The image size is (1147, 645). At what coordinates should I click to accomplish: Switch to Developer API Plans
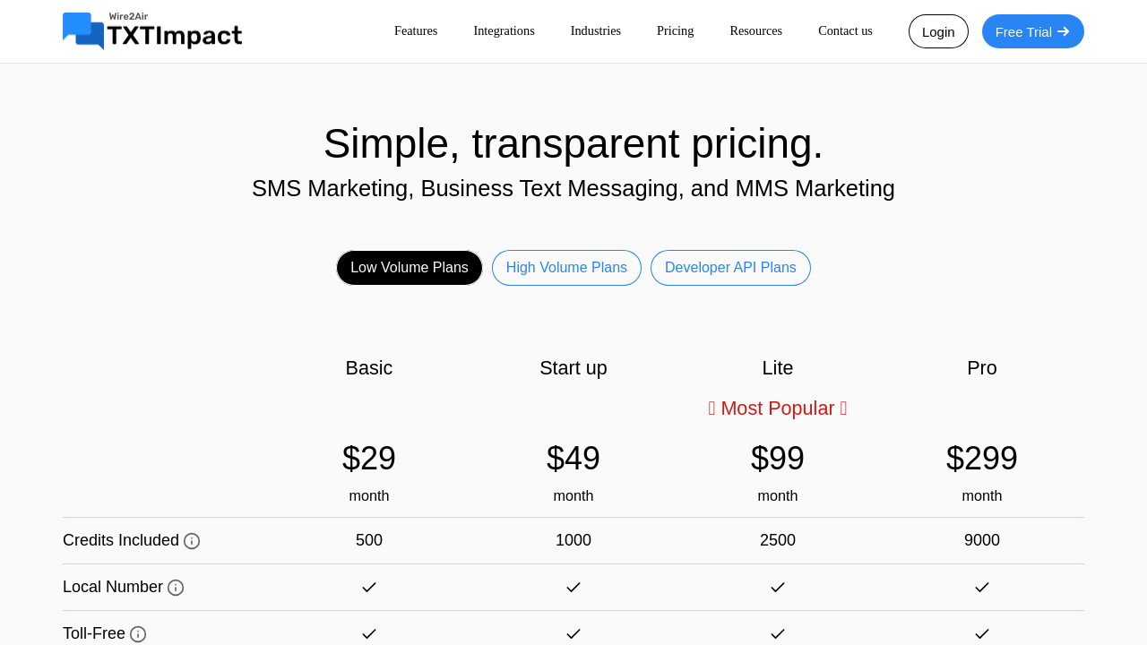tap(730, 268)
